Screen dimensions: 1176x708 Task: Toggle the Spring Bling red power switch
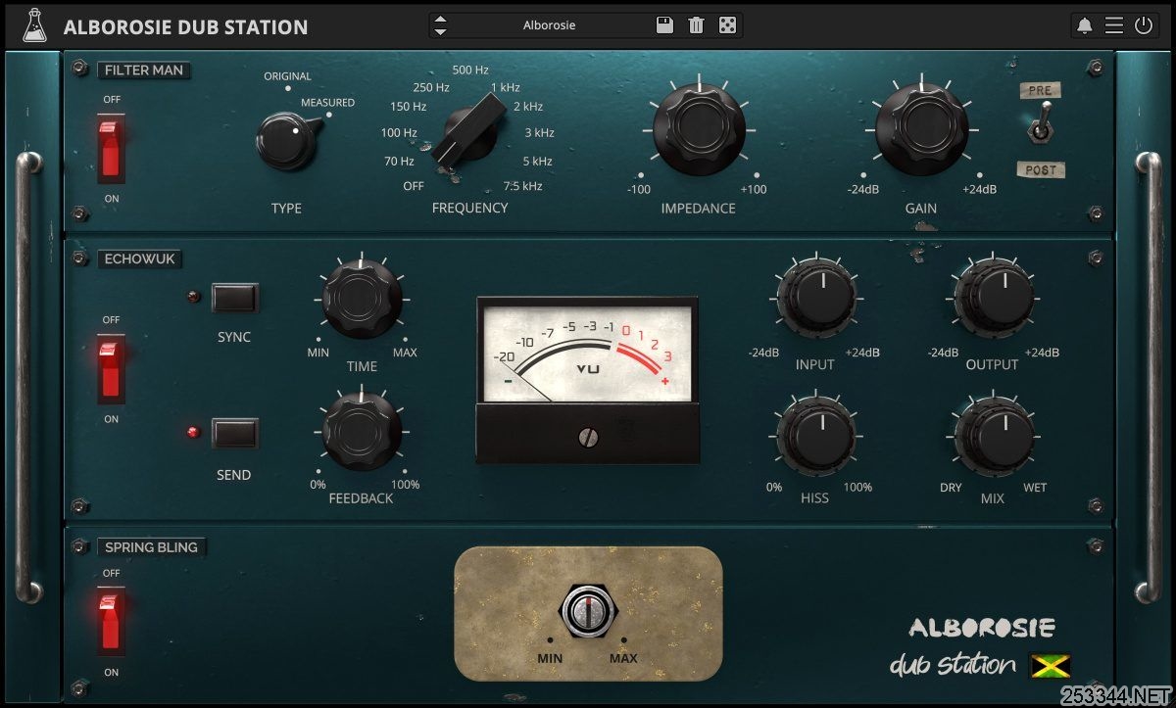pyautogui.click(x=111, y=621)
